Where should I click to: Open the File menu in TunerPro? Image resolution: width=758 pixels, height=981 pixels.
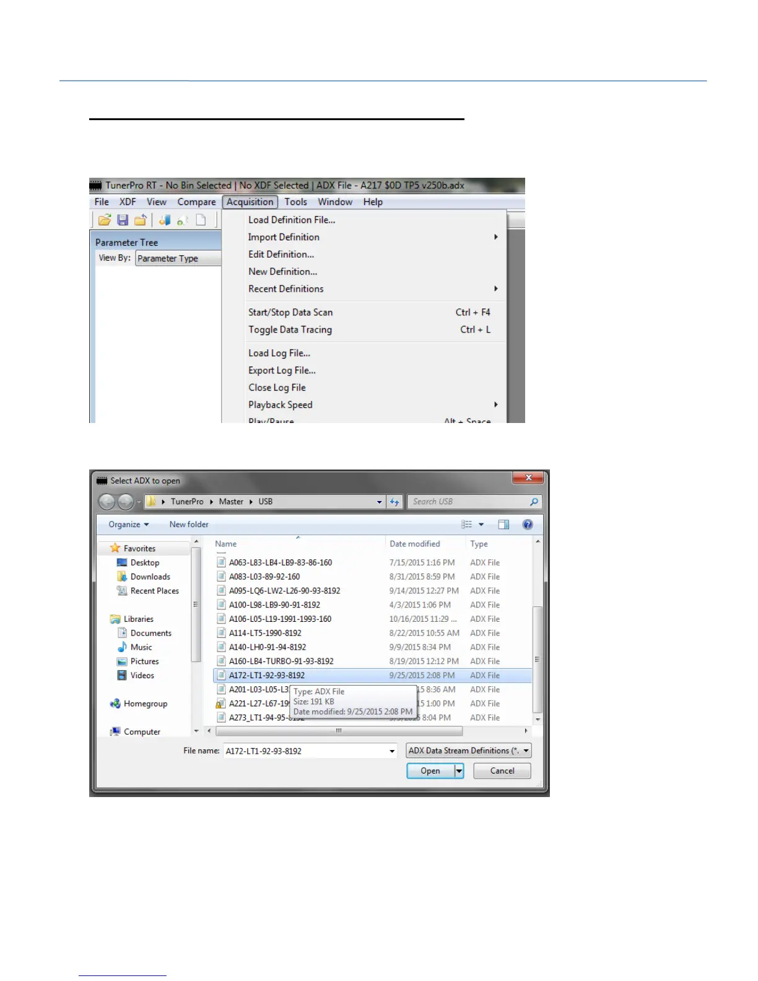[x=102, y=202]
